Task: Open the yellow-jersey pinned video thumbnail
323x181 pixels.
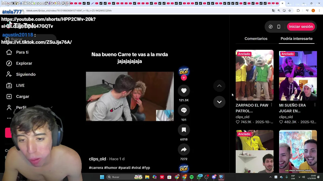Action: point(255,151)
